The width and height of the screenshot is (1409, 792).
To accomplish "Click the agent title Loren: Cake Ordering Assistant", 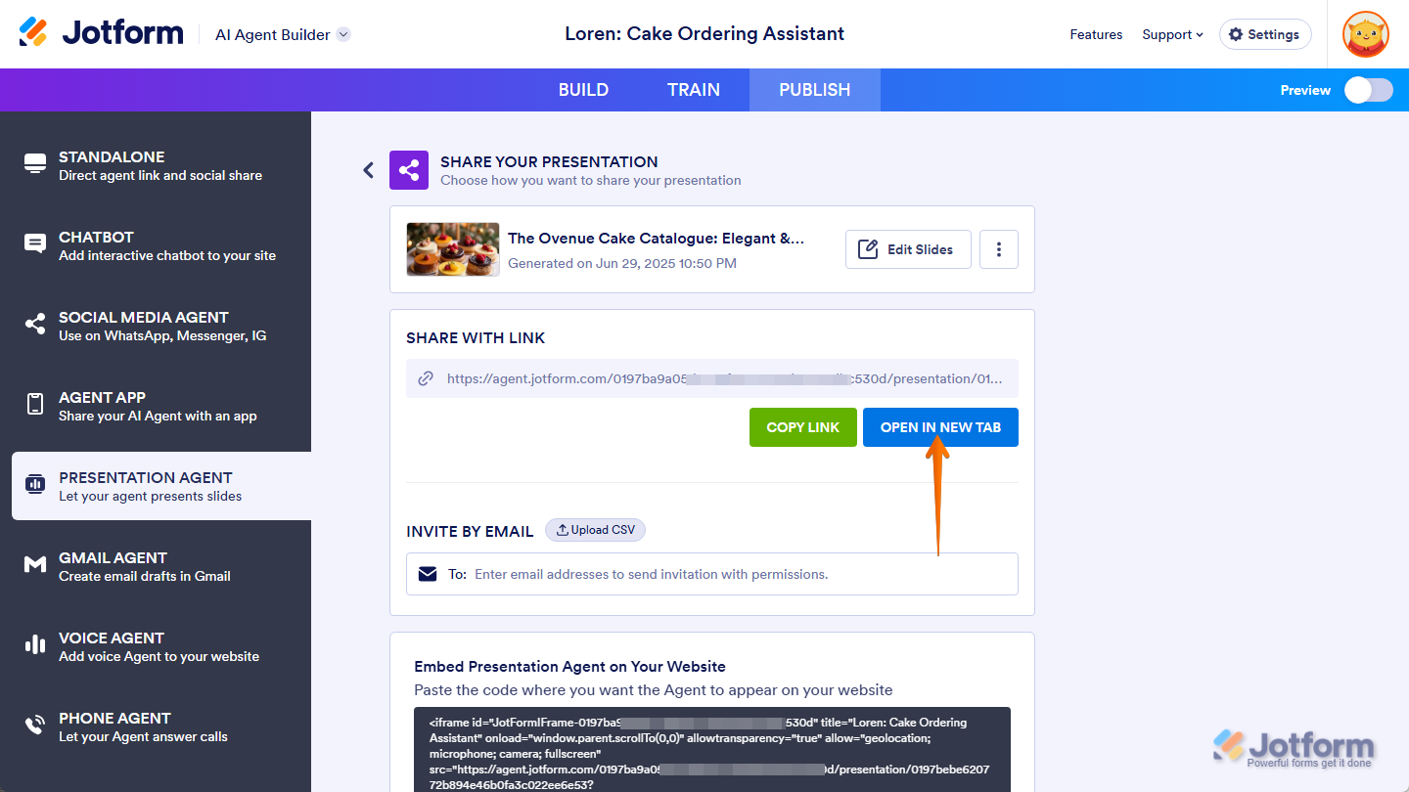I will [x=704, y=34].
